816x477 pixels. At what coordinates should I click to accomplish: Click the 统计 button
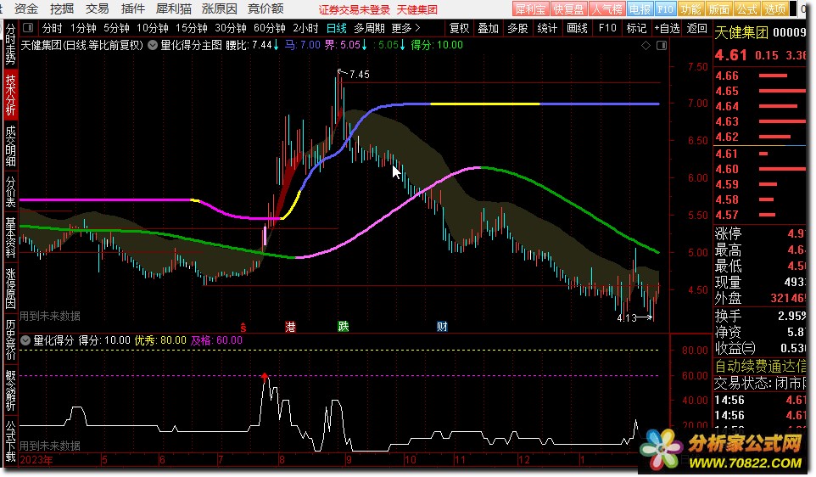547,28
